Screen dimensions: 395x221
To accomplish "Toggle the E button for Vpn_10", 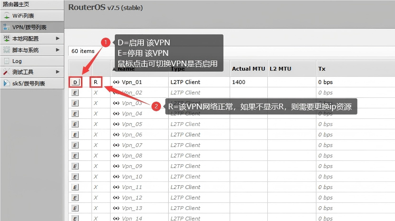I will point(75,177).
